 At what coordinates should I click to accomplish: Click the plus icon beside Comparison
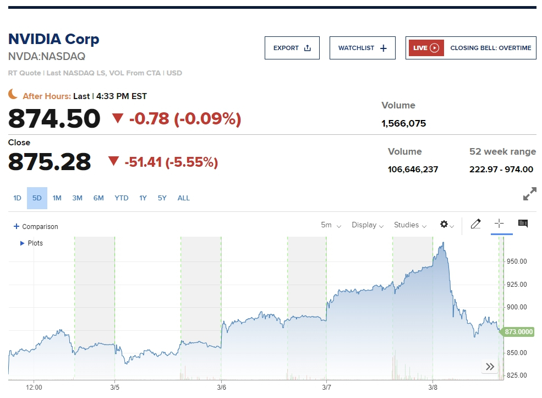click(17, 227)
